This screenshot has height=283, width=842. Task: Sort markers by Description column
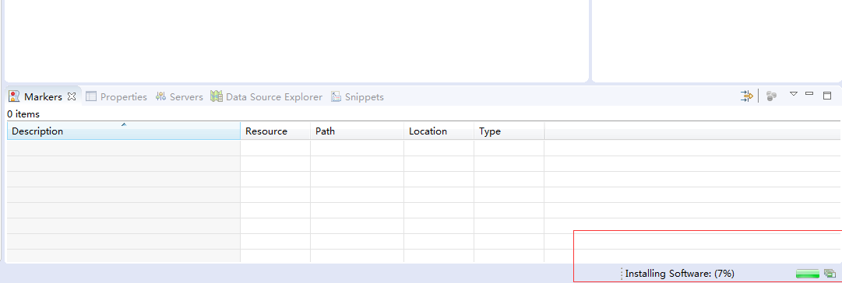click(124, 131)
